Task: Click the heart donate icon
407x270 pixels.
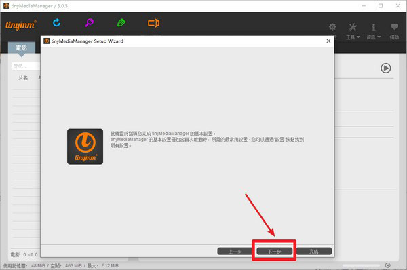Action: click(x=394, y=26)
